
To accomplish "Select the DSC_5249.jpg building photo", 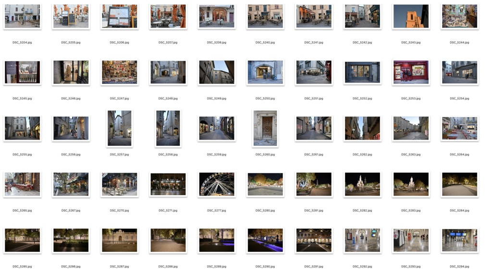I will pyautogui.click(x=217, y=72).
